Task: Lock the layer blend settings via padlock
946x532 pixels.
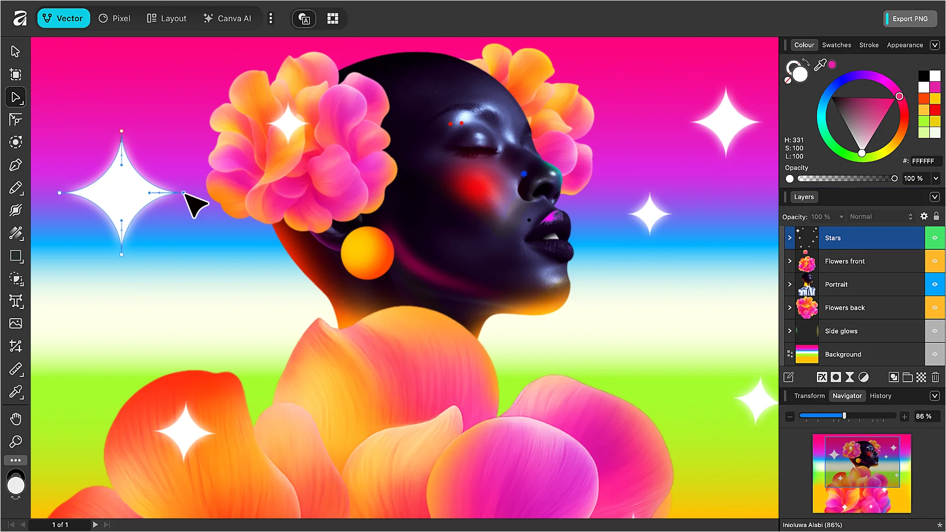Action: tap(936, 216)
